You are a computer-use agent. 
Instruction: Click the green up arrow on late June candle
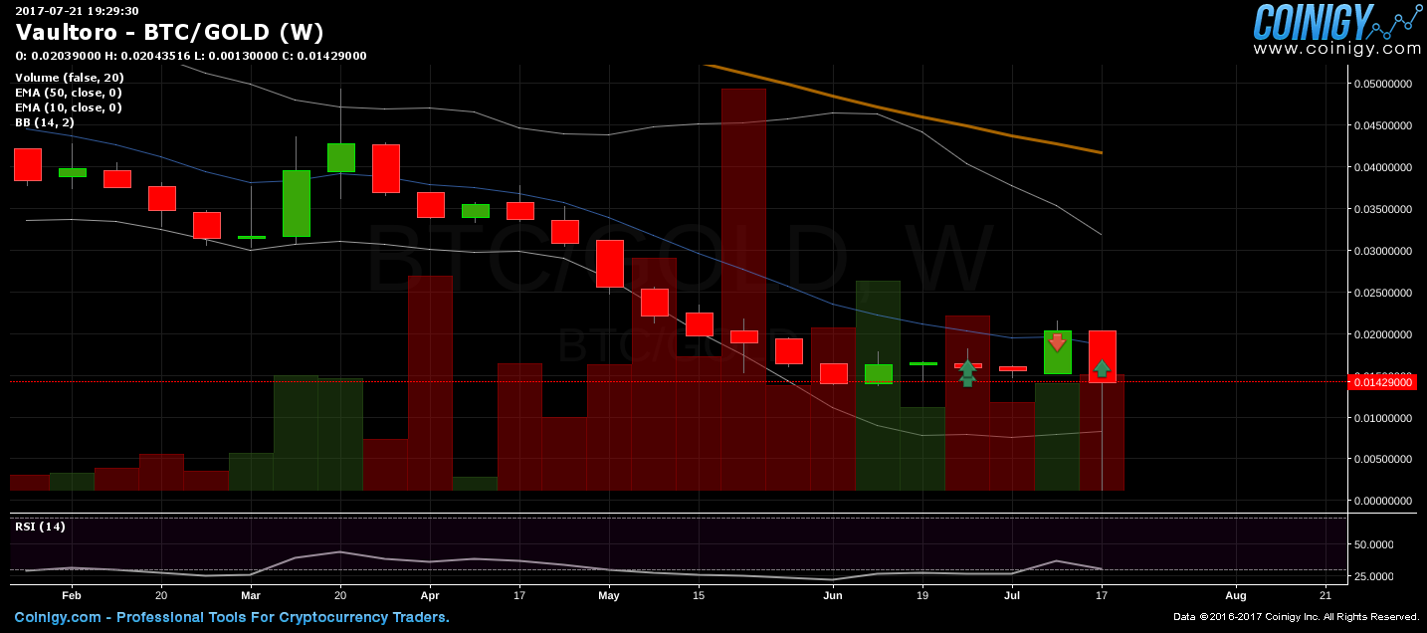click(x=967, y=373)
